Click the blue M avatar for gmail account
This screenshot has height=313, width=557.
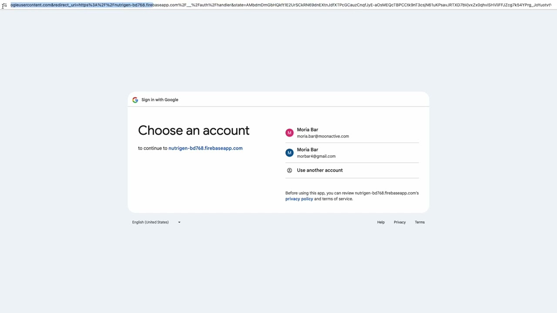coord(289,153)
